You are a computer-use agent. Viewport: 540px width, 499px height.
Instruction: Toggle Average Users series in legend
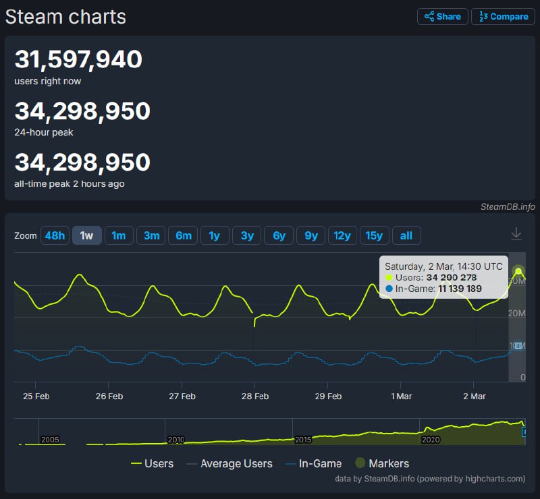[x=229, y=463]
